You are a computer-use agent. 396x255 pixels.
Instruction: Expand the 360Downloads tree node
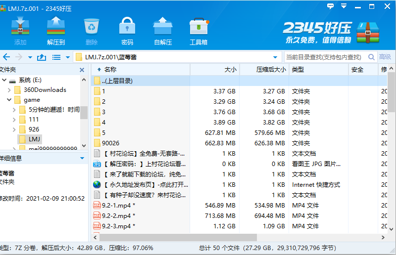click(x=9, y=90)
